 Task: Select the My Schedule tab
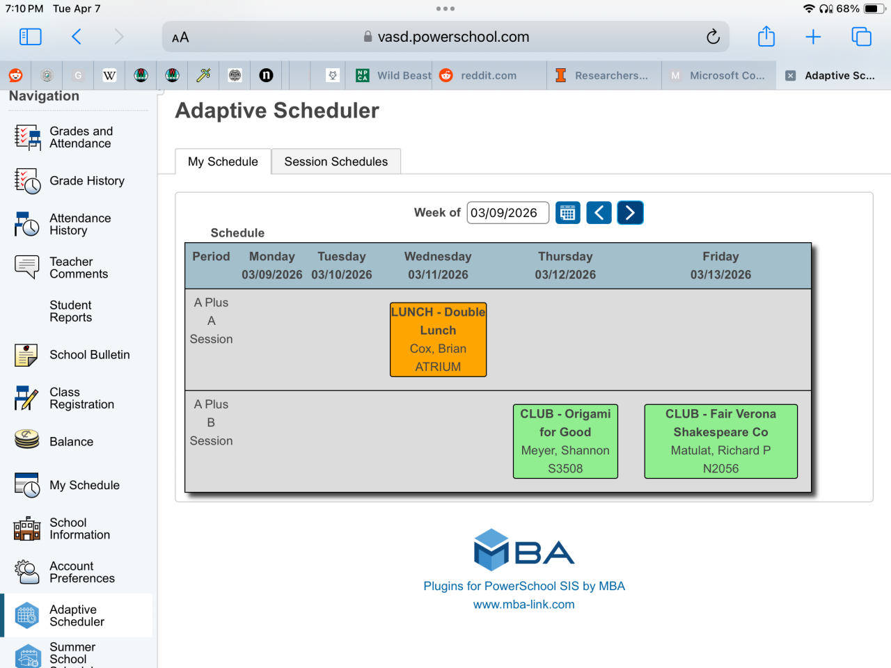[223, 161]
